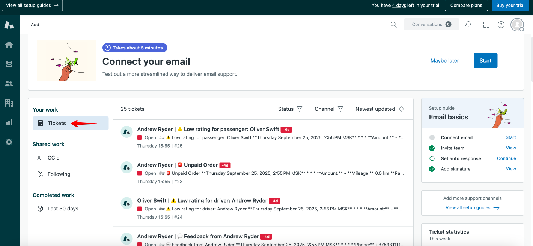Select Last 30 days under Completed work
Screen dimensions: 533x246
71,209
